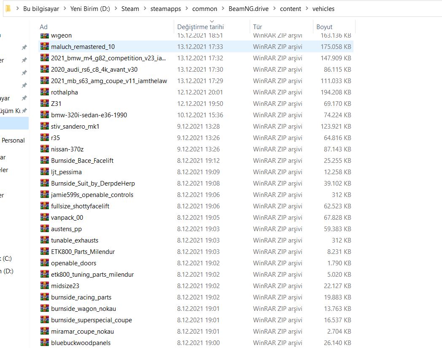Image resolution: width=442 pixels, height=348 pixels.
Task: Select the burnside_wagon_nokau file name
Action: 84,309
